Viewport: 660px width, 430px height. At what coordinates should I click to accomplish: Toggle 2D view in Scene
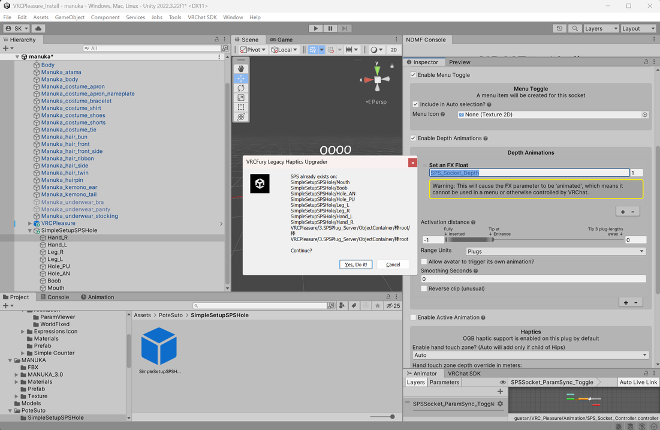(394, 50)
